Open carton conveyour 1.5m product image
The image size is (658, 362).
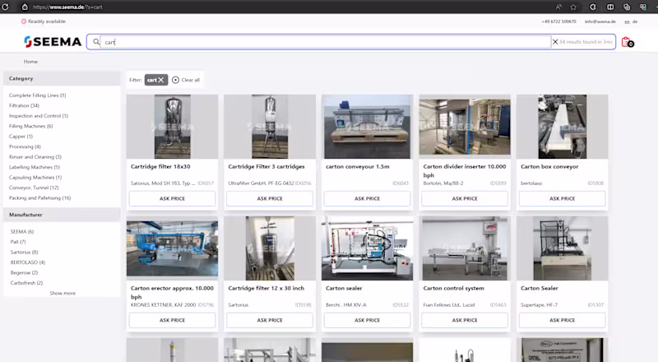click(367, 126)
